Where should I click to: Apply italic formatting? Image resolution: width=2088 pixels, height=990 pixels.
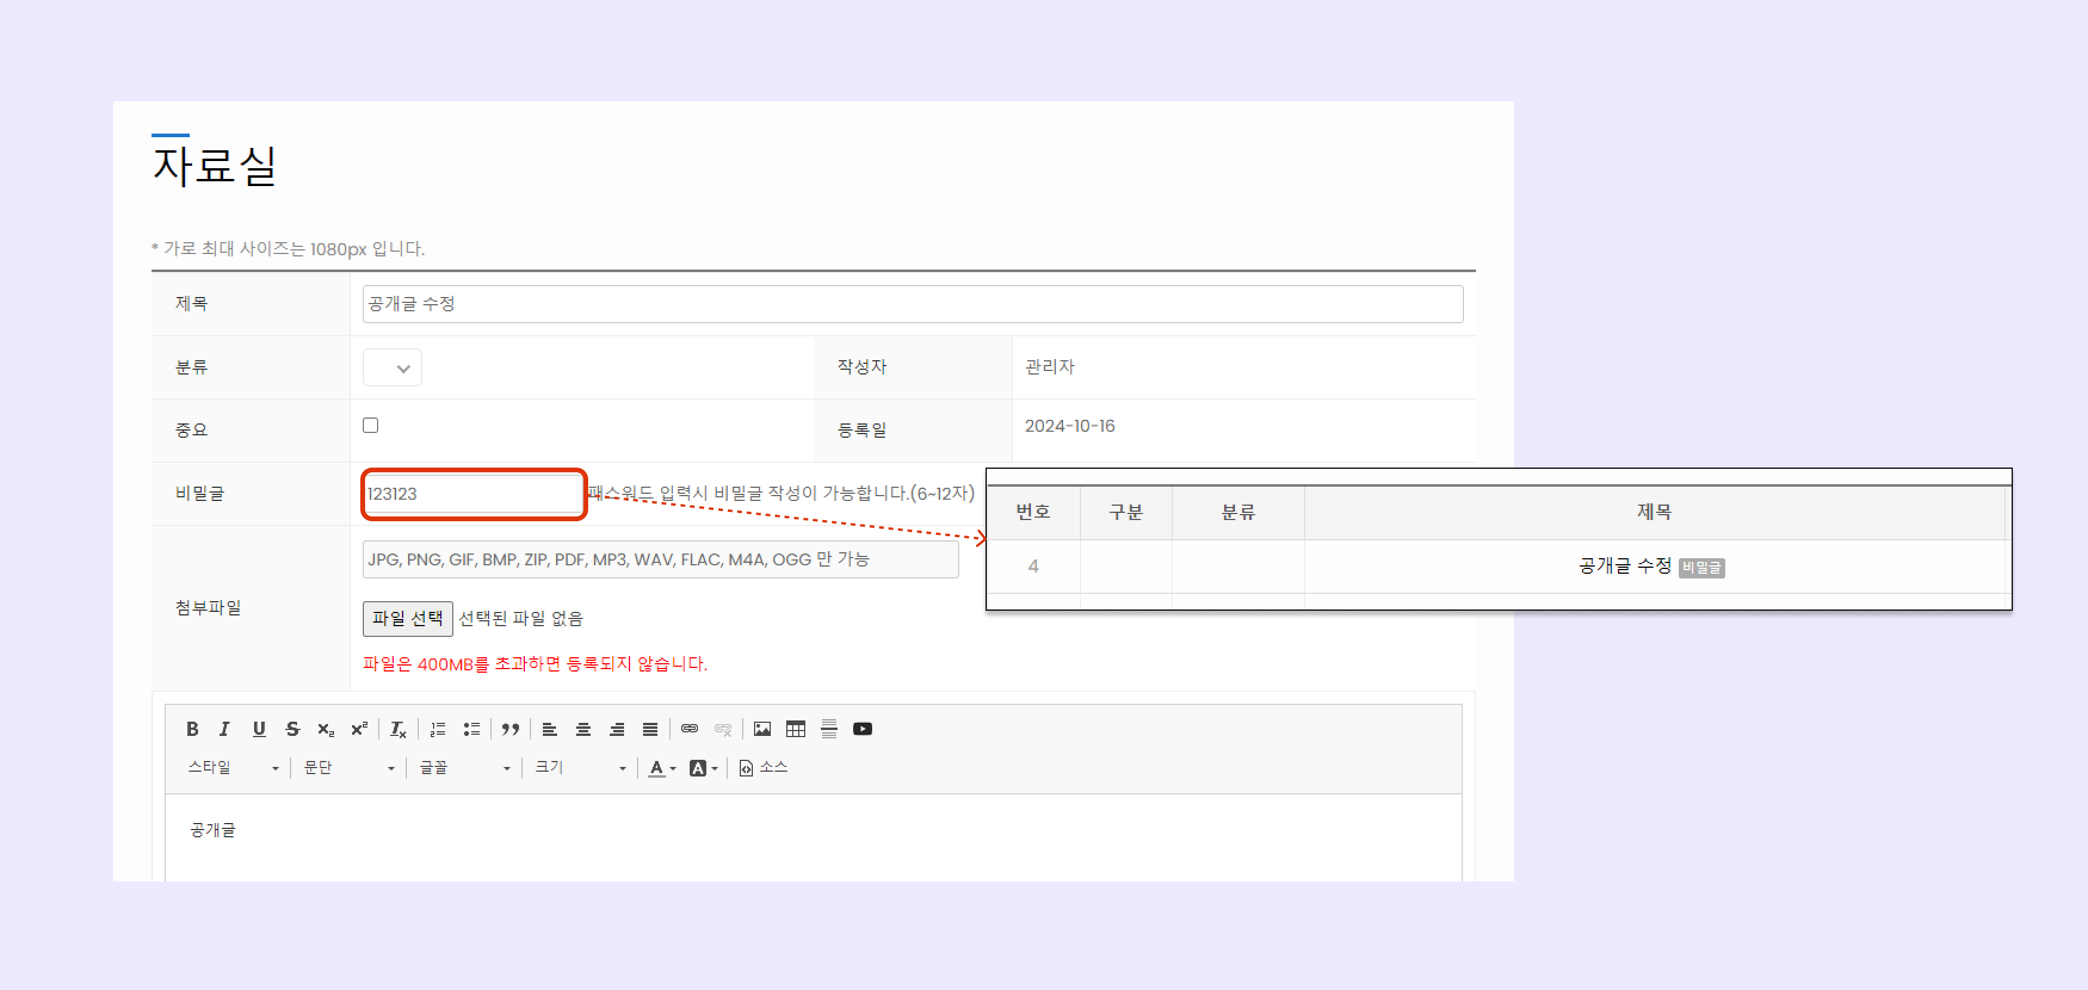coord(224,729)
